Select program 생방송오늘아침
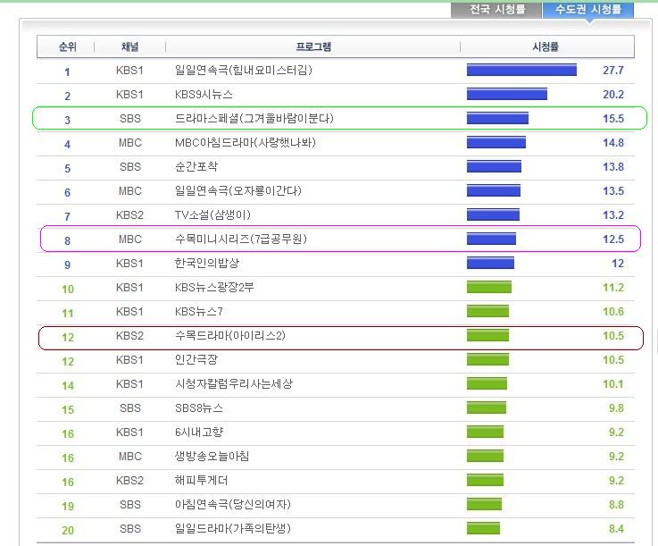Screen dimensions: 658x546 click(x=212, y=457)
